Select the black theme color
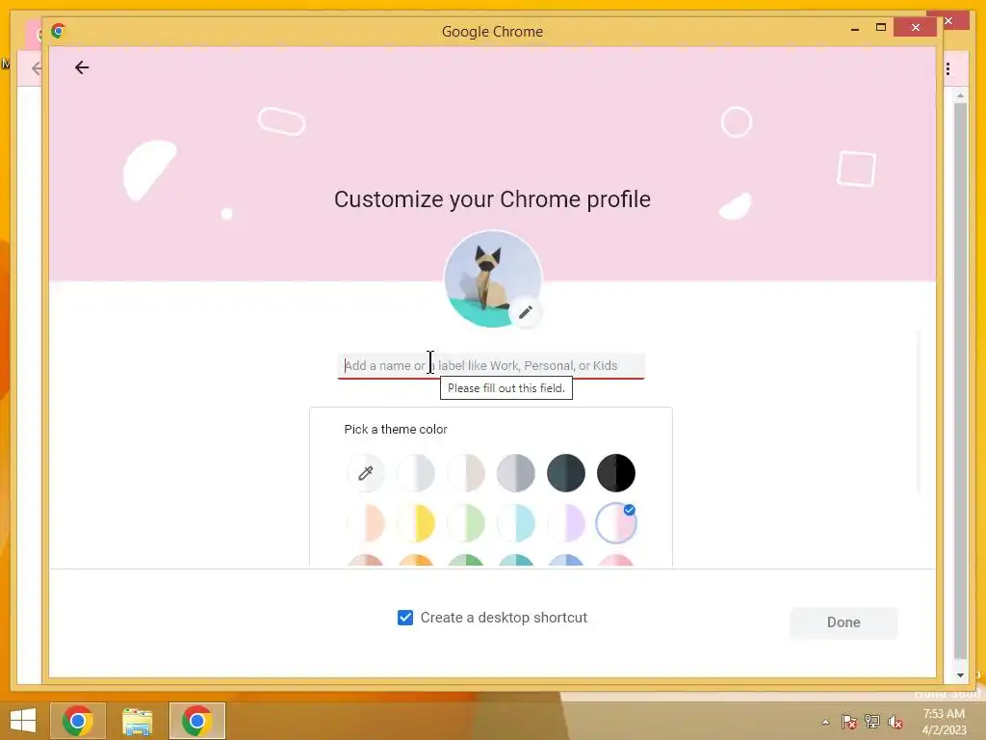Viewport: 986px width, 740px height. (x=616, y=472)
